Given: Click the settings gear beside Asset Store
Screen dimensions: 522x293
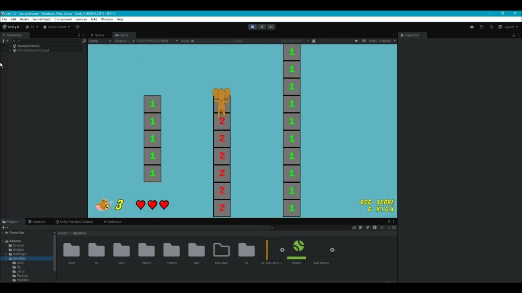Looking at the screenshot, I should click(x=77, y=27).
